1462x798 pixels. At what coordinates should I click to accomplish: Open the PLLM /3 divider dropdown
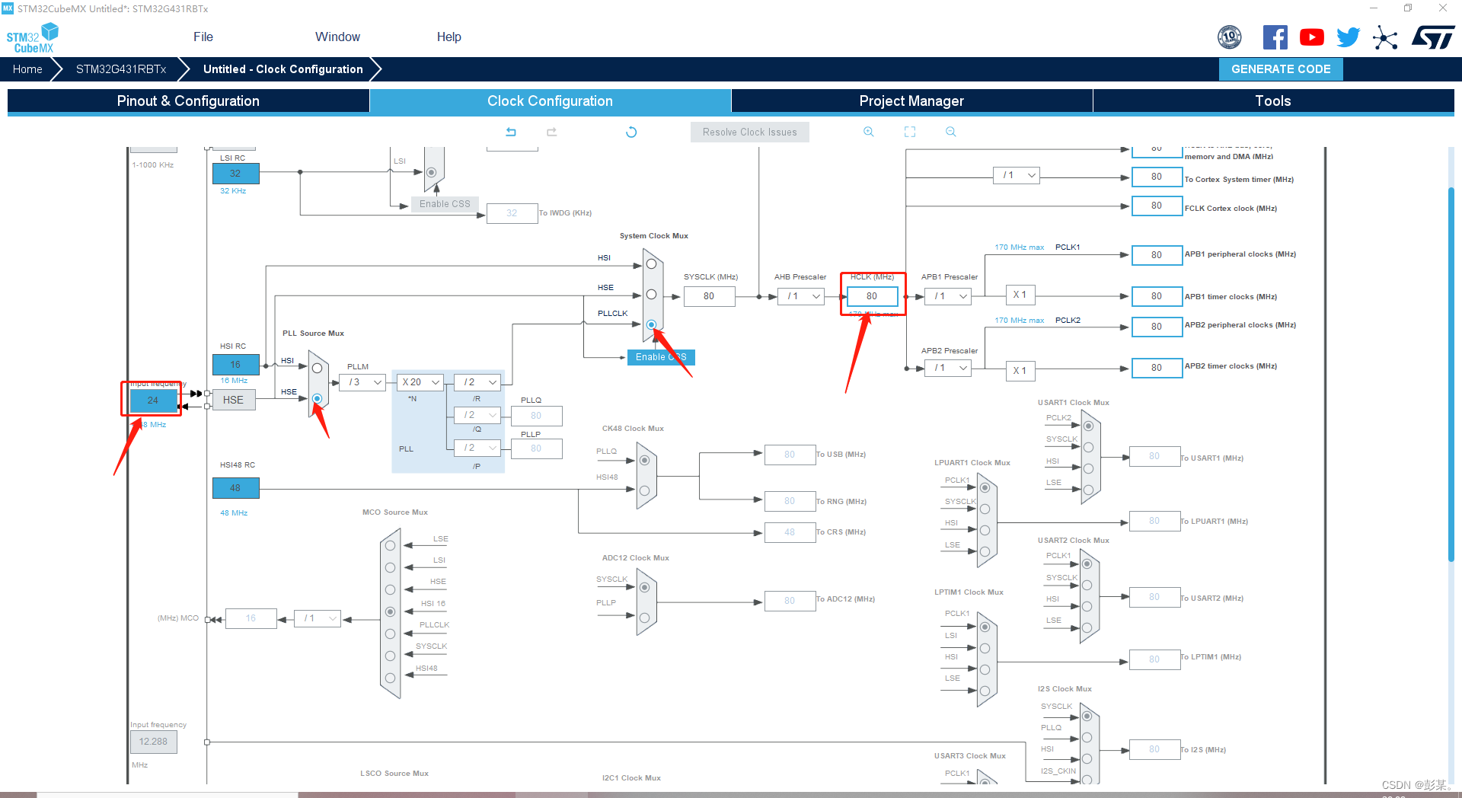click(362, 382)
